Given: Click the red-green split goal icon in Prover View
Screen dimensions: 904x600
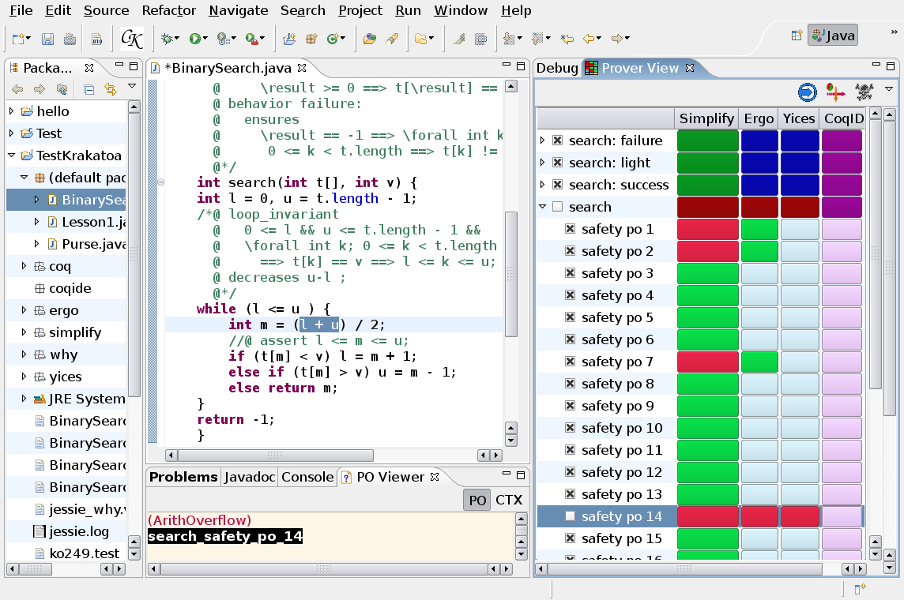Looking at the screenshot, I should [835, 92].
